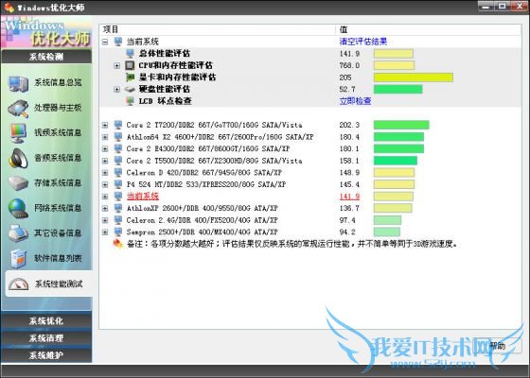Open 音频系统信息 speaker icon
The image size is (530, 378).
(x=19, y=158)
